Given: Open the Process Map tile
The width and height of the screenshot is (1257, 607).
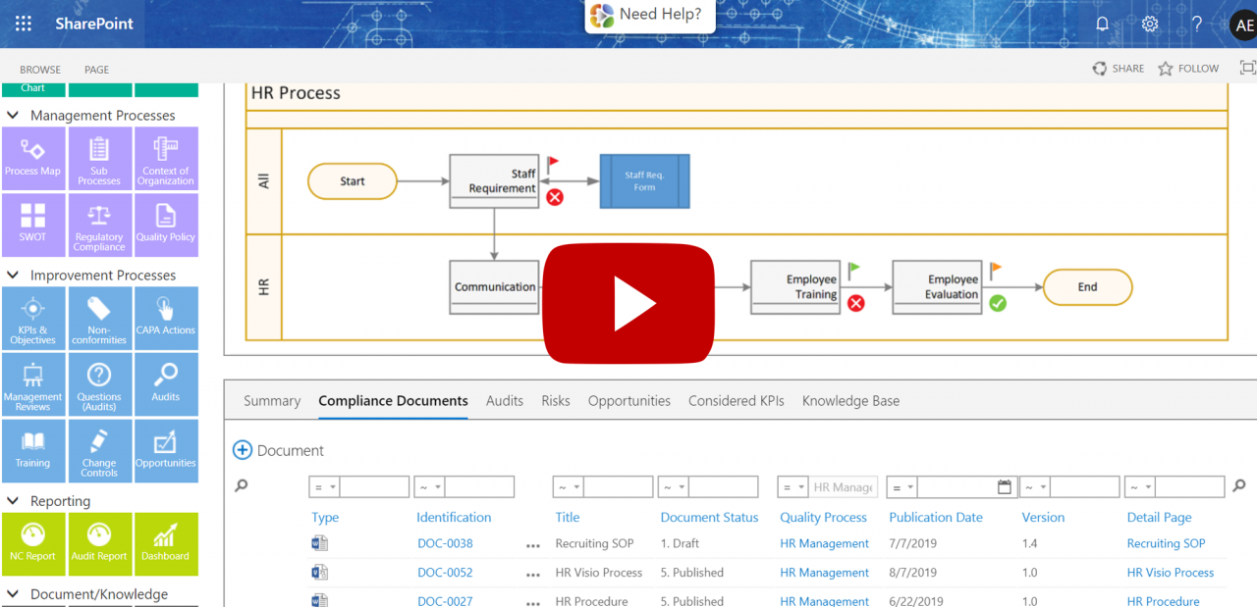Looking at the screenshot, I should pyautogui.click(x=33, y=158).
